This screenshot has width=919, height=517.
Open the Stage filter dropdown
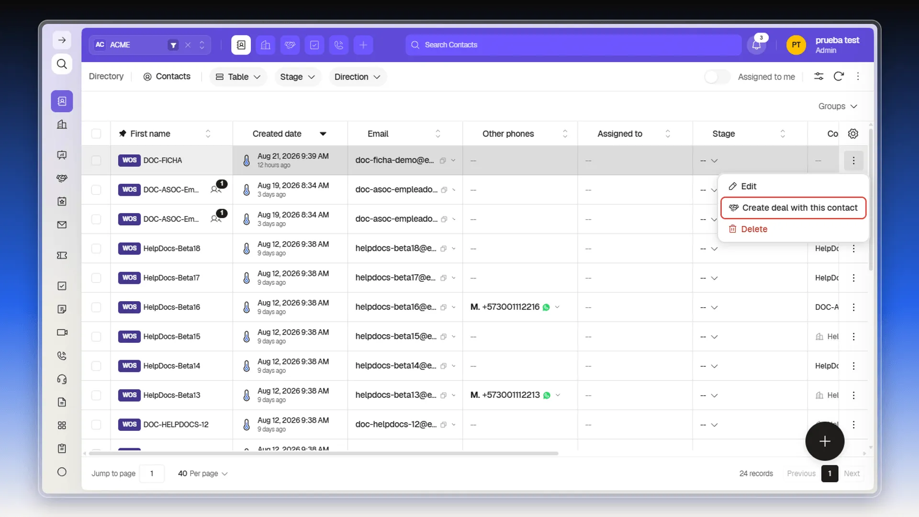pyautogui.click(x=297, y=77)
